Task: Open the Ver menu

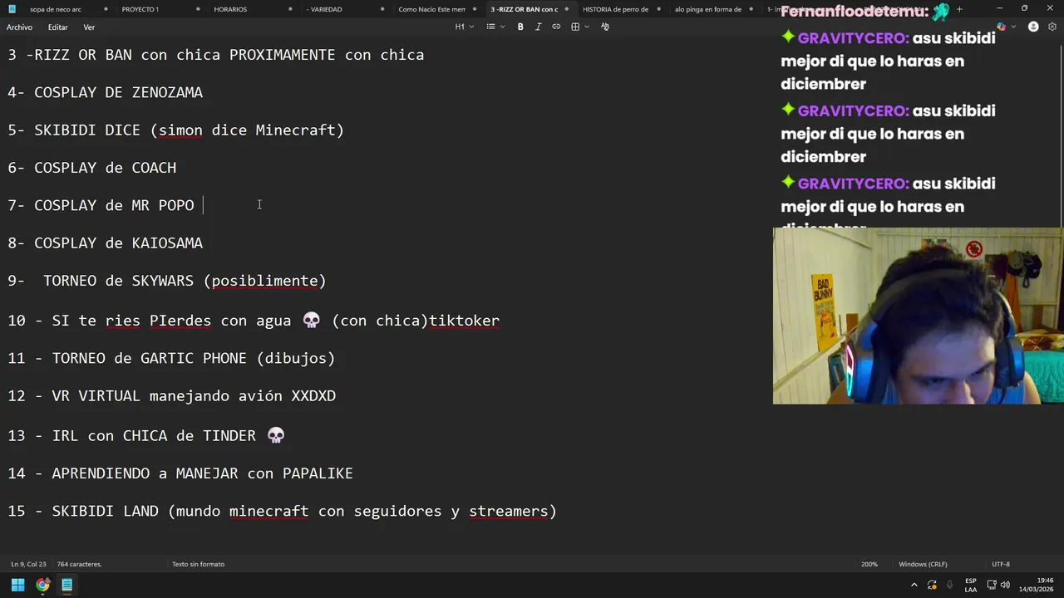Action: pos(89,27)
